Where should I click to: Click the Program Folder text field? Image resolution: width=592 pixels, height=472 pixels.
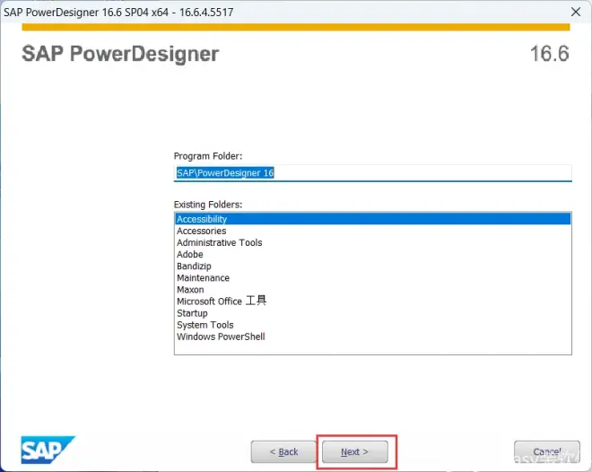[372, 173]
